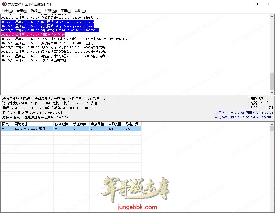Open the 选项(P) menu
The width and height of the screenshot is (275, 213).
(x=36, y=11)
